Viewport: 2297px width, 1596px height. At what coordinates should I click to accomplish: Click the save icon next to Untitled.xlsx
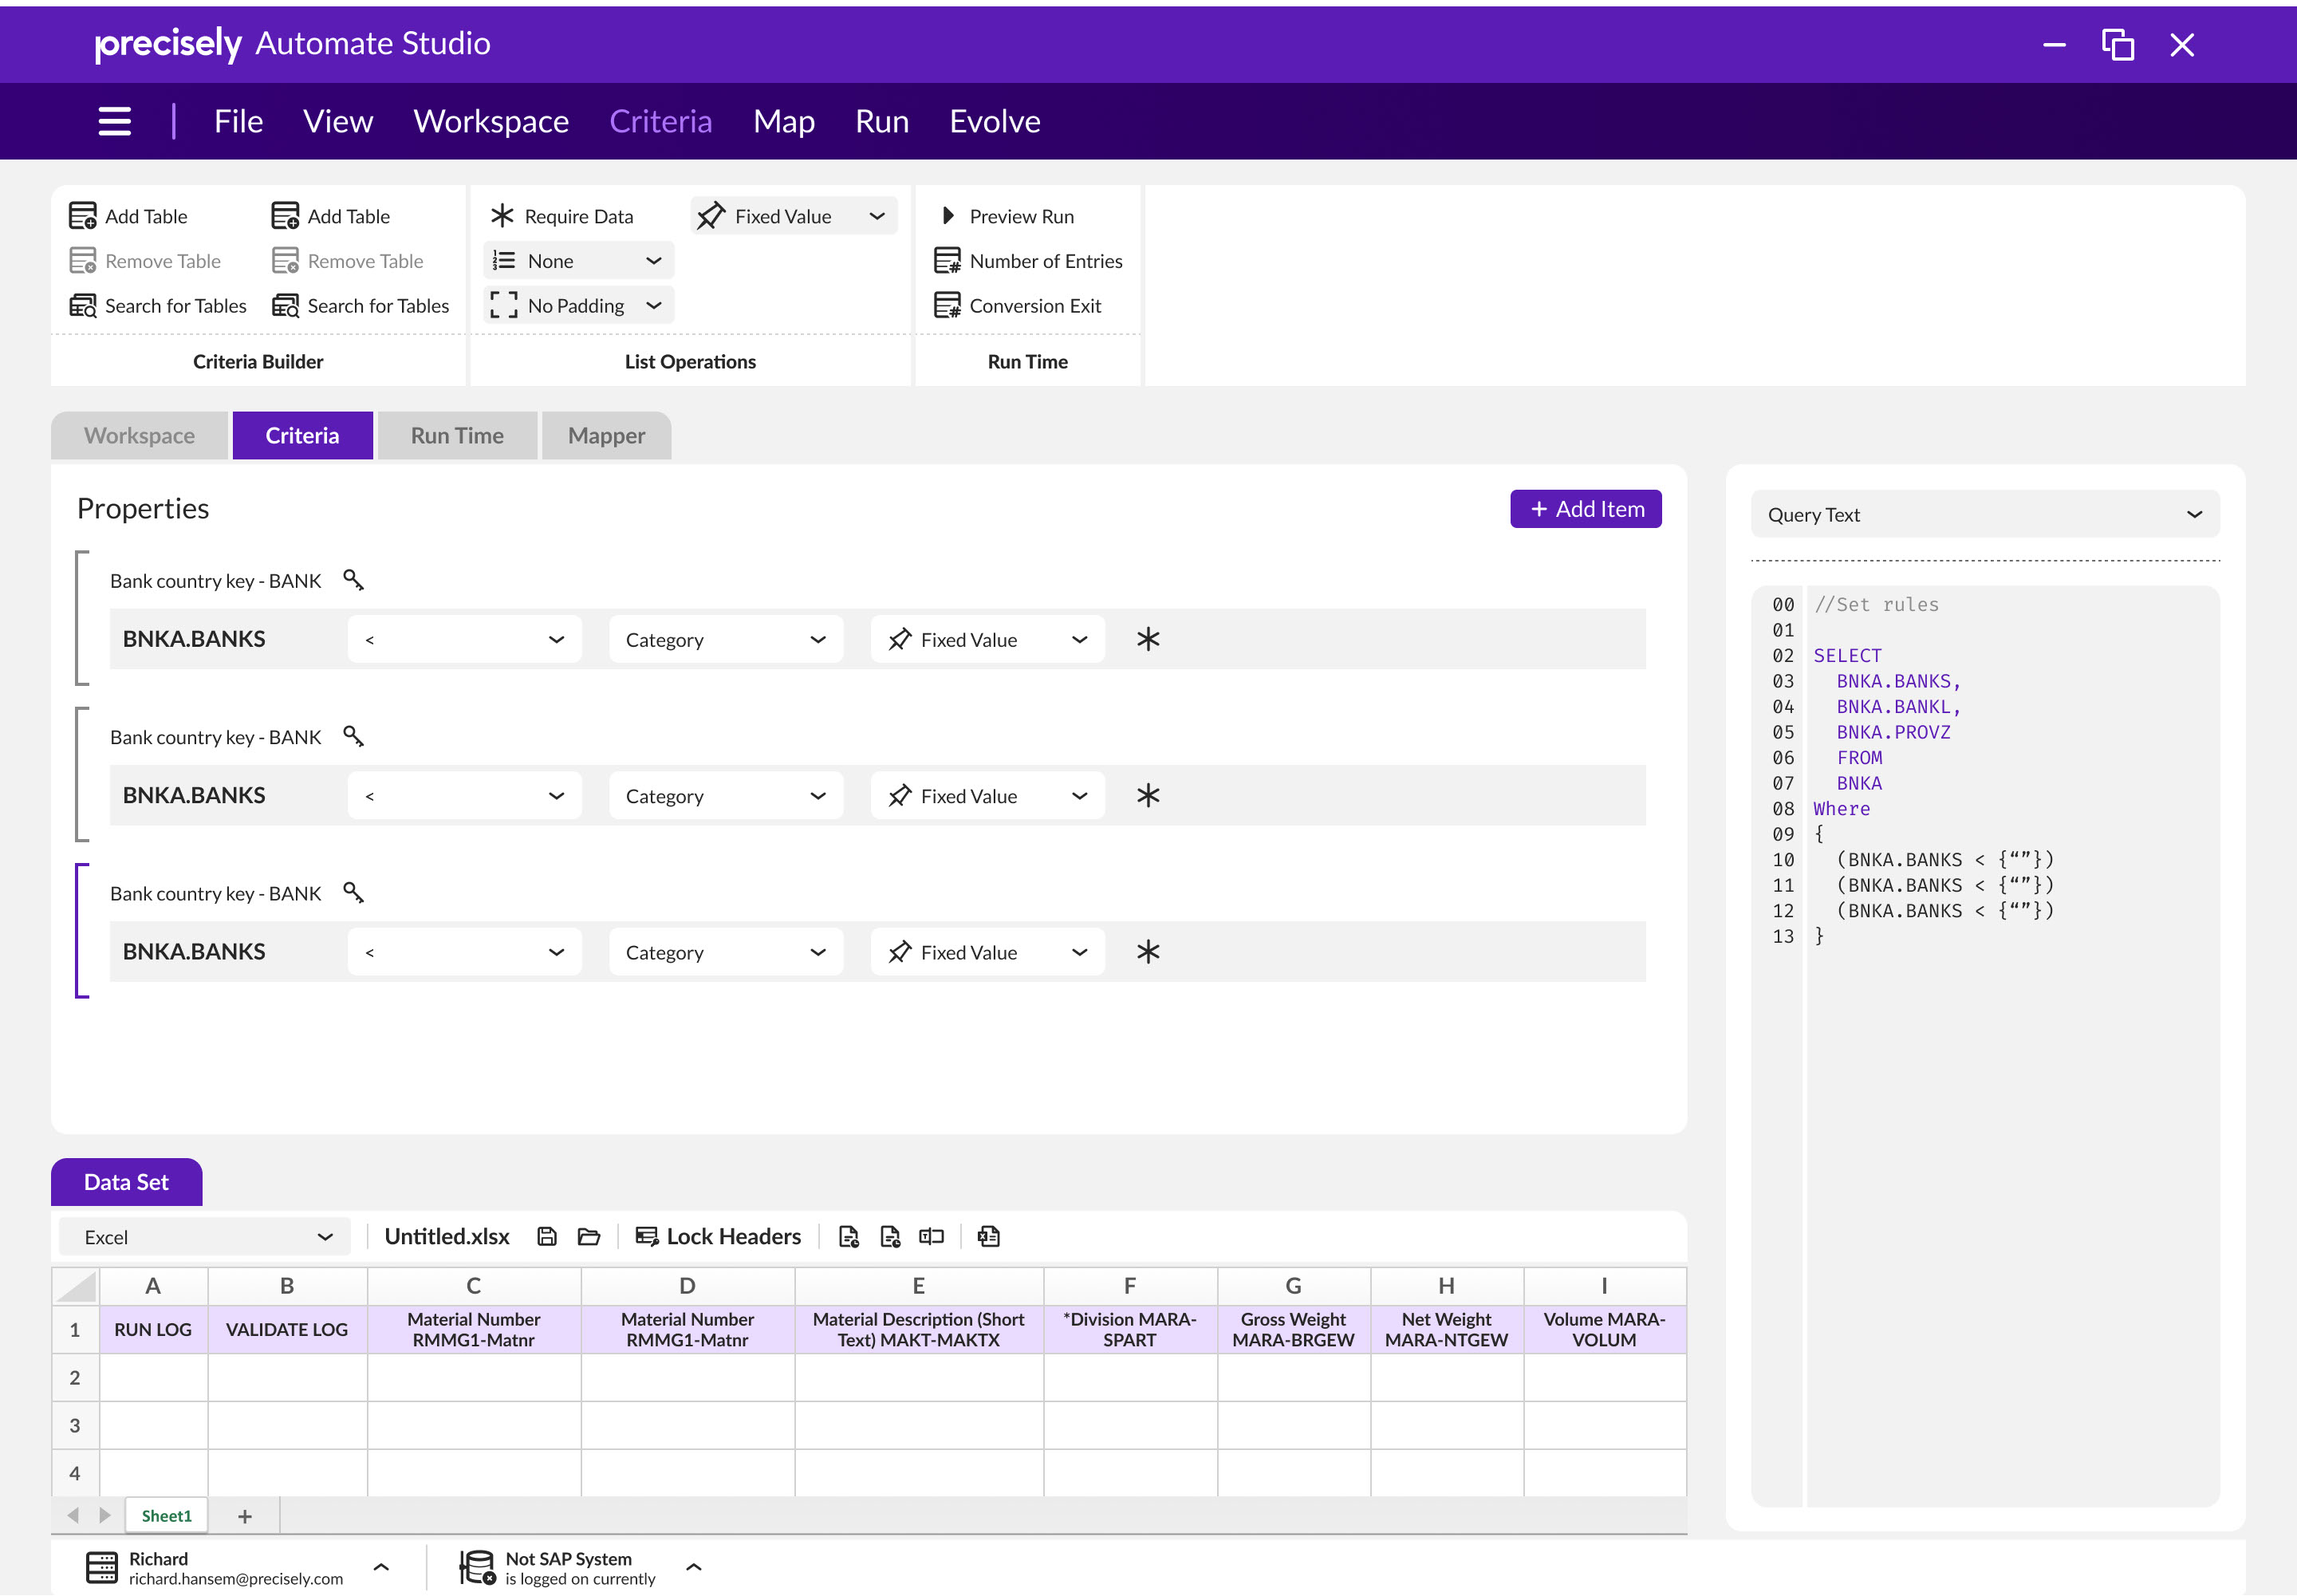[x=547, y=1237]
